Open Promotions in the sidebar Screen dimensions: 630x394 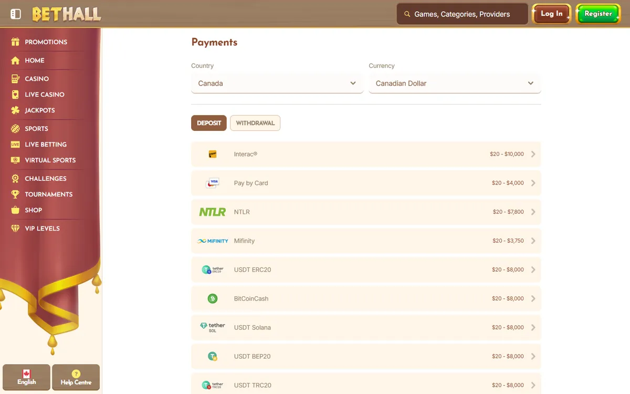point(46,42)
